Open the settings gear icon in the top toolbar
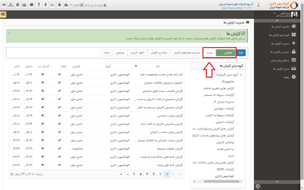The height and width of the screenshot is (190, 304). (x=18, y=4)
